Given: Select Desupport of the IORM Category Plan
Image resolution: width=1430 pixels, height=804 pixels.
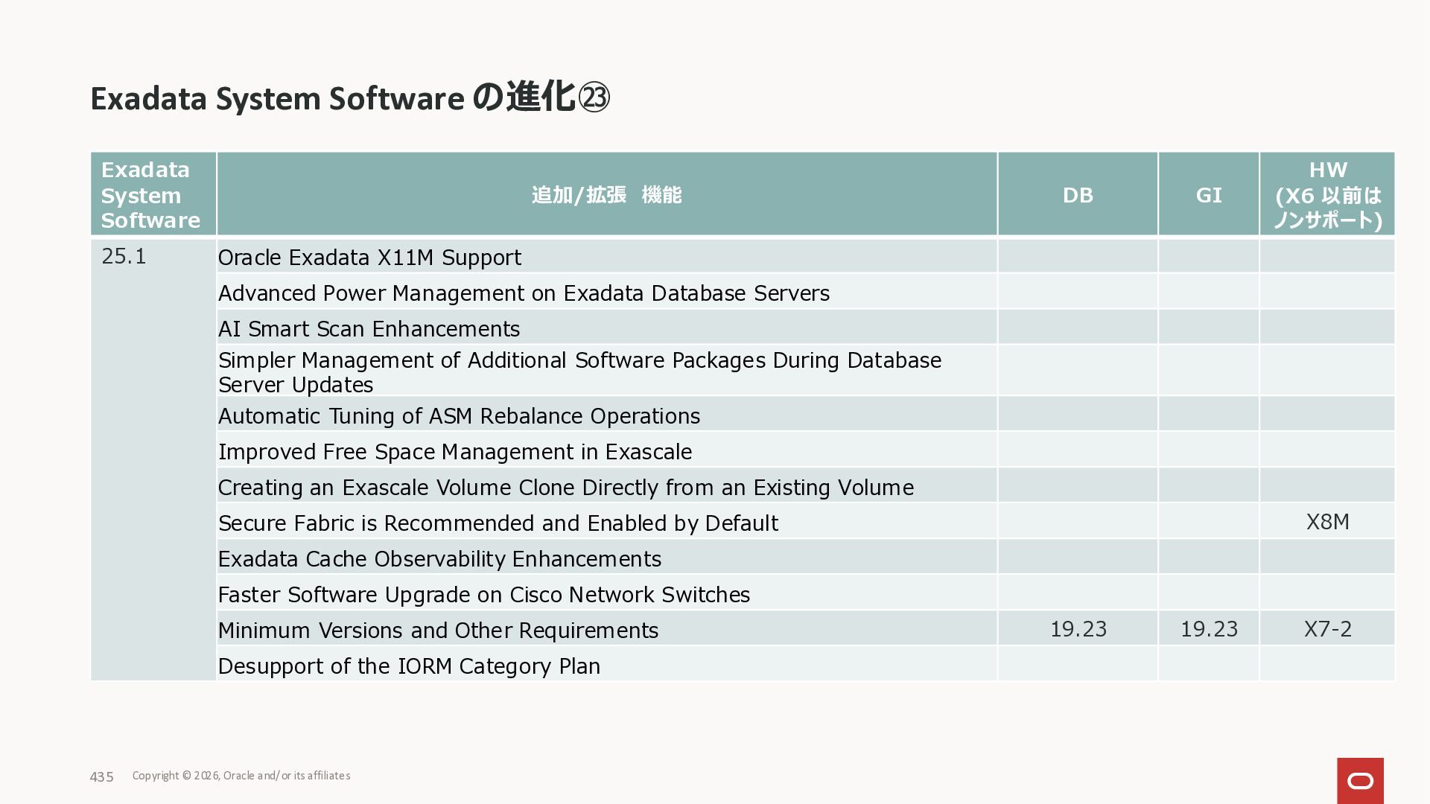Looking at the screenshot, I should click(x=409, y=666).
